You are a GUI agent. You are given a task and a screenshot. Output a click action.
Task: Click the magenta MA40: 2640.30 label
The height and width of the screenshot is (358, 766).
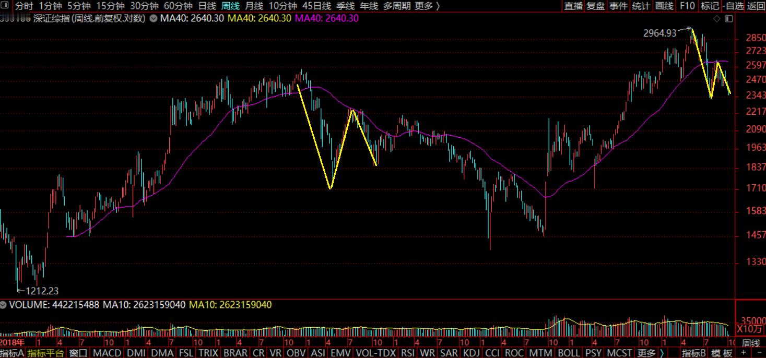327,18
